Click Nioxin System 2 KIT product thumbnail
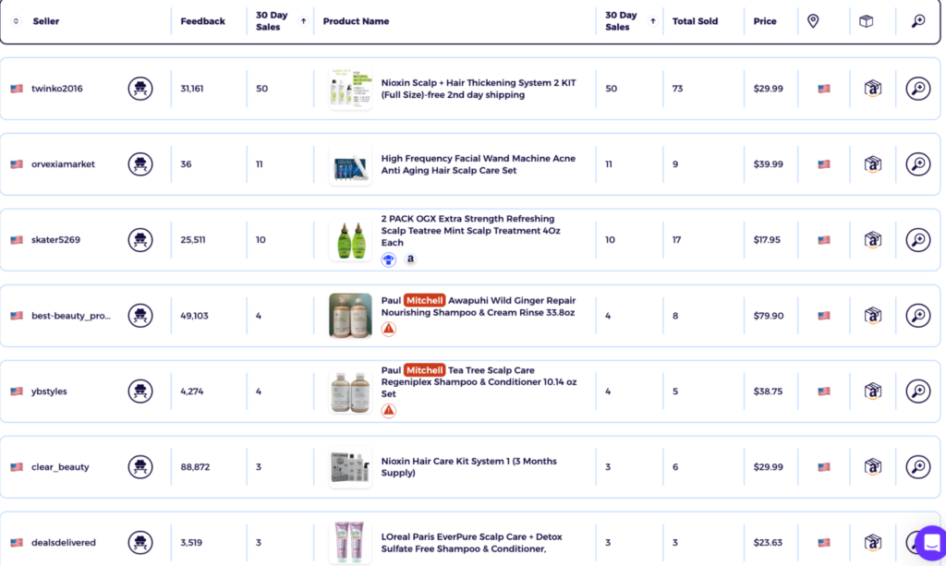946x566 pixels. pos(350,89)
